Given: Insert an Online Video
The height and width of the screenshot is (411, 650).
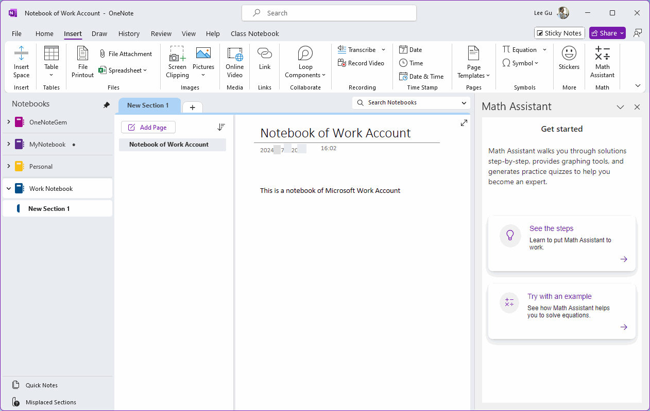Looking at the screenshot, I should coord(235,62).
